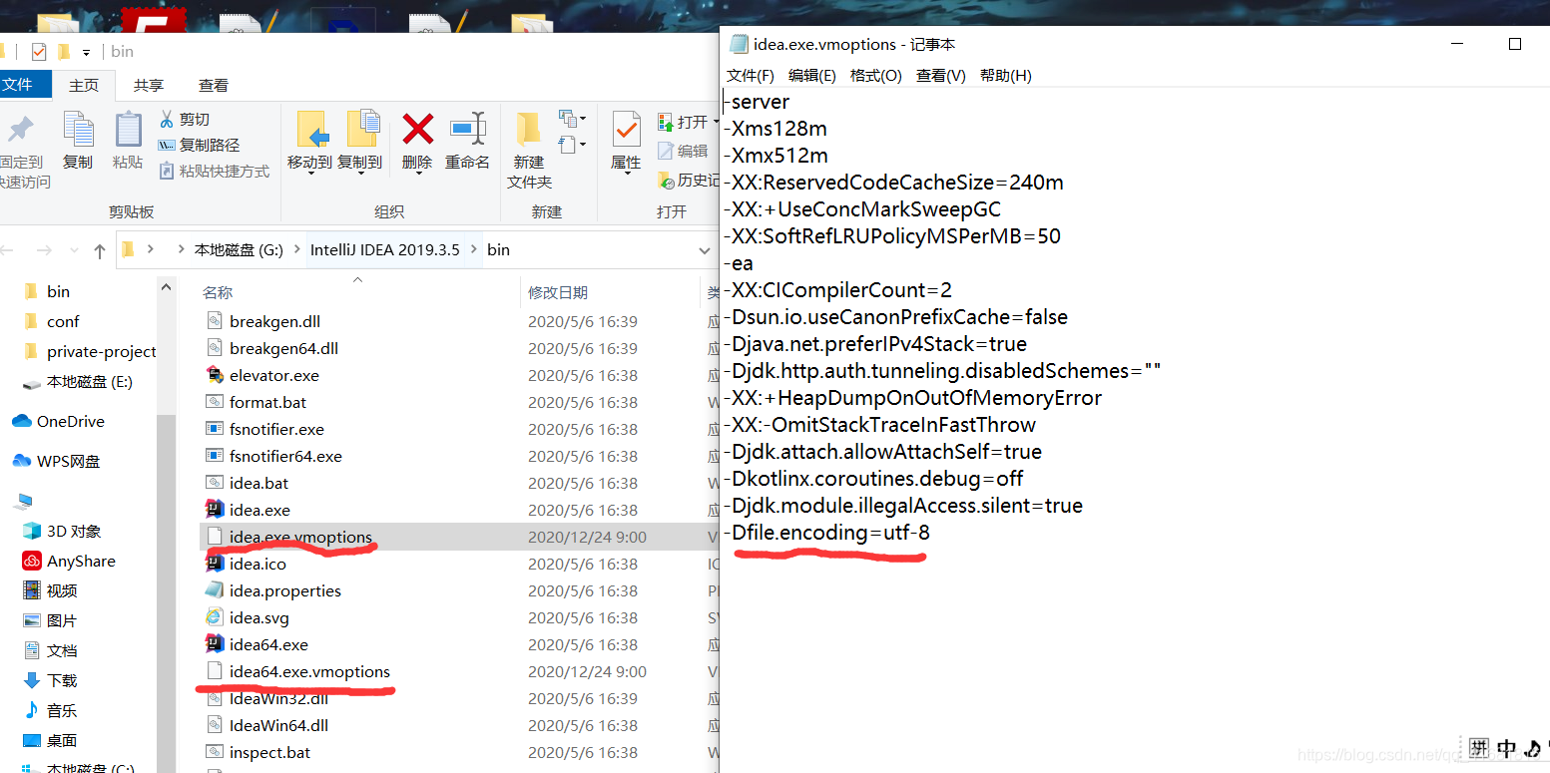This screenshot has height=773, width=1550.
Task: Click the Move to icon
Action: 313,130
